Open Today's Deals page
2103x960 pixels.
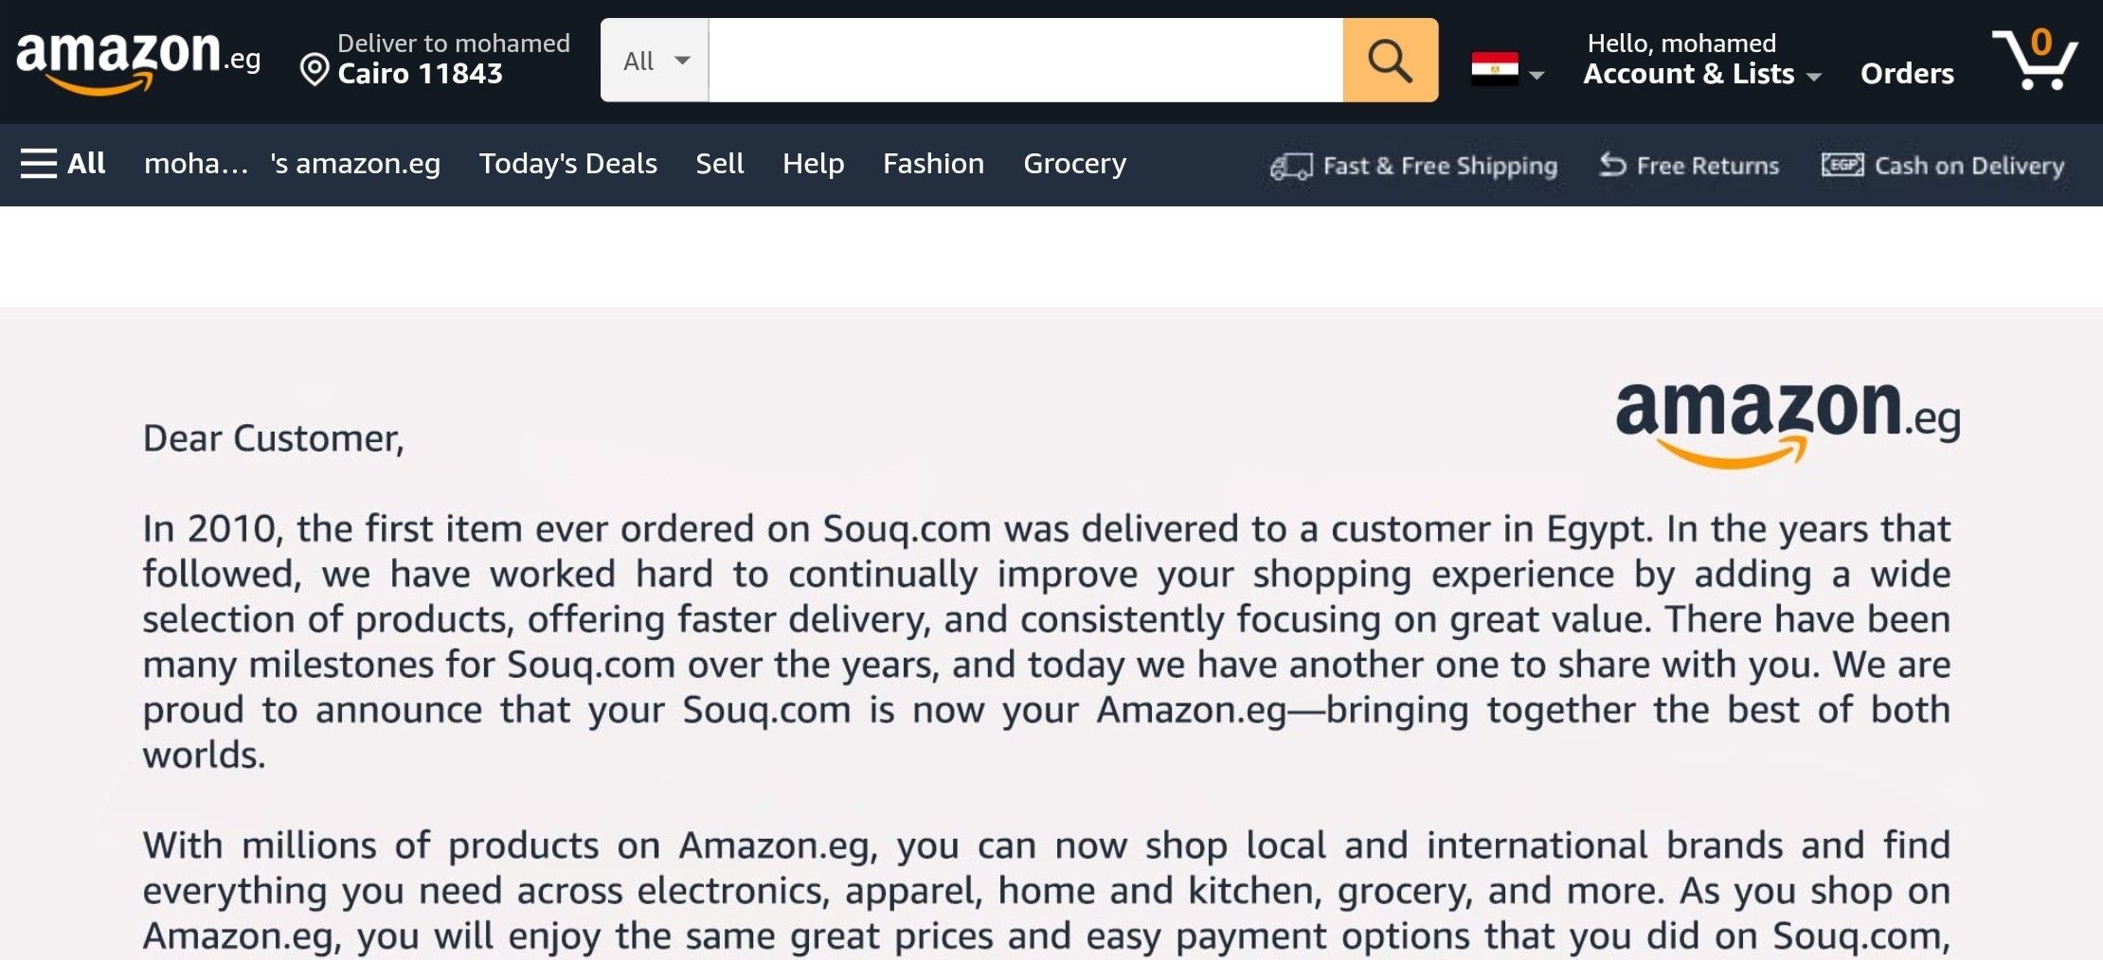(567, 164)
